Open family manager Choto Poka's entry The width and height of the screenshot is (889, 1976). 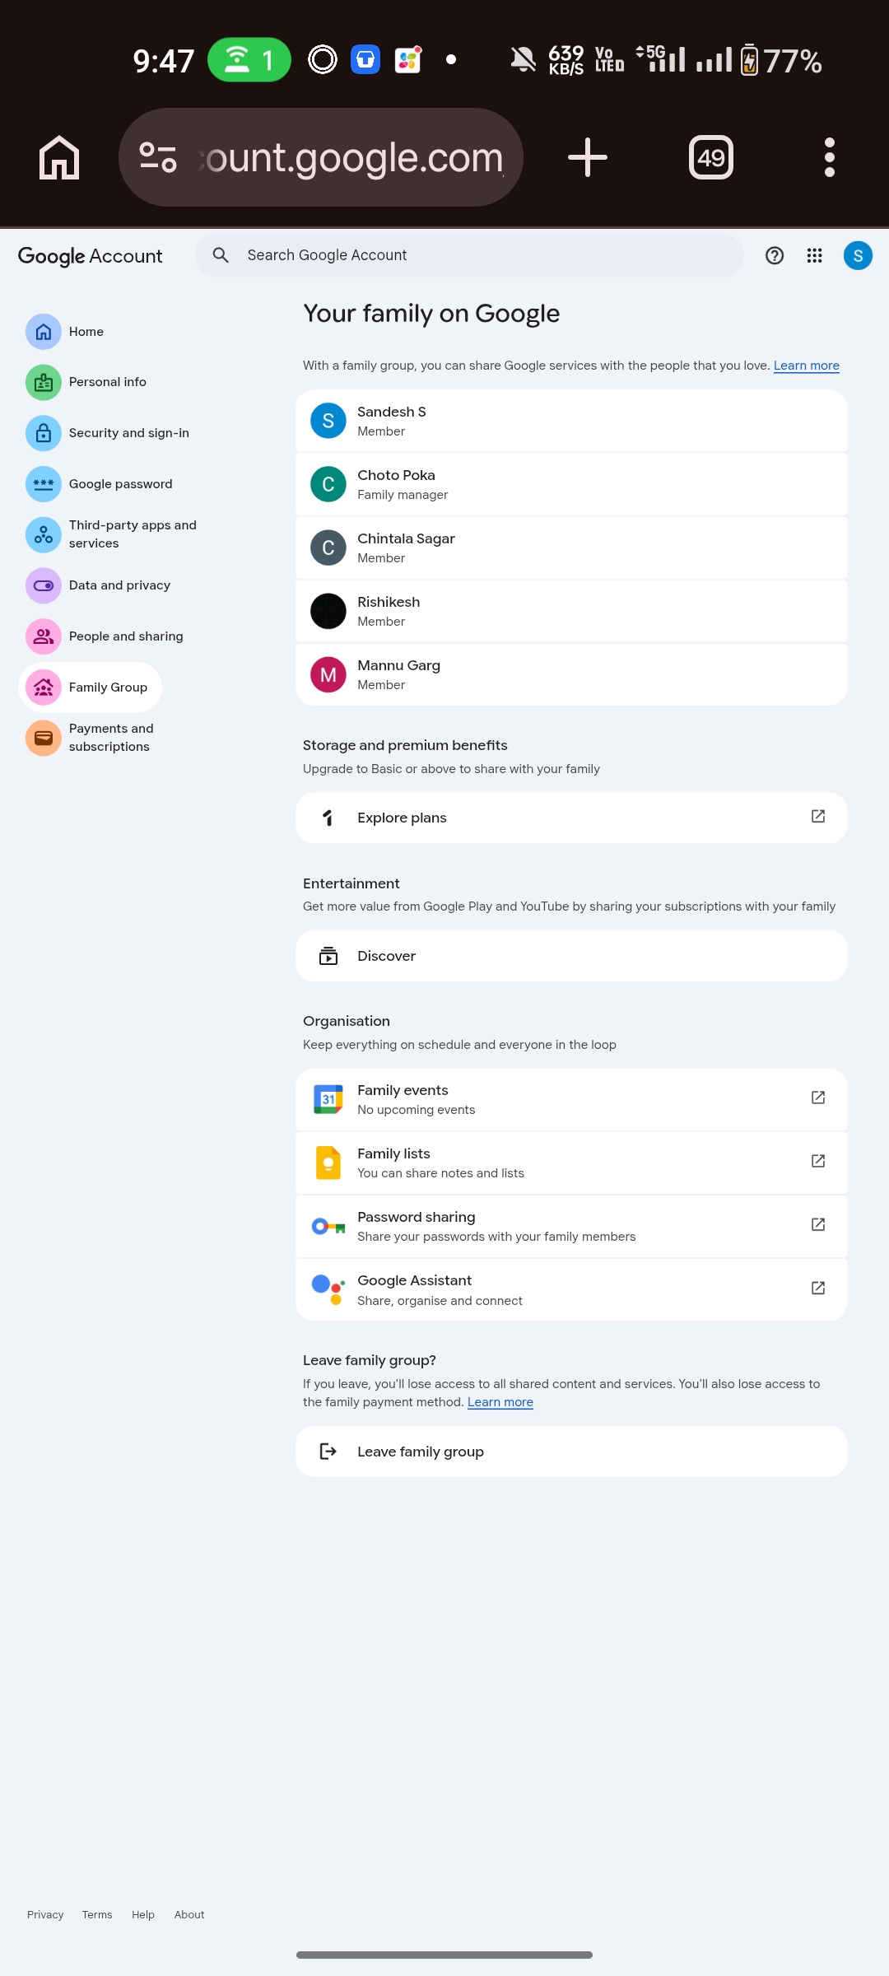571,484
